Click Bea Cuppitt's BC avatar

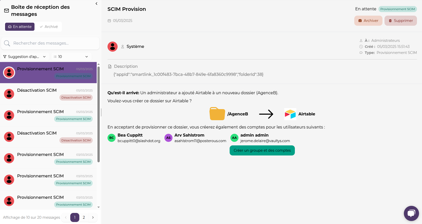112,138
